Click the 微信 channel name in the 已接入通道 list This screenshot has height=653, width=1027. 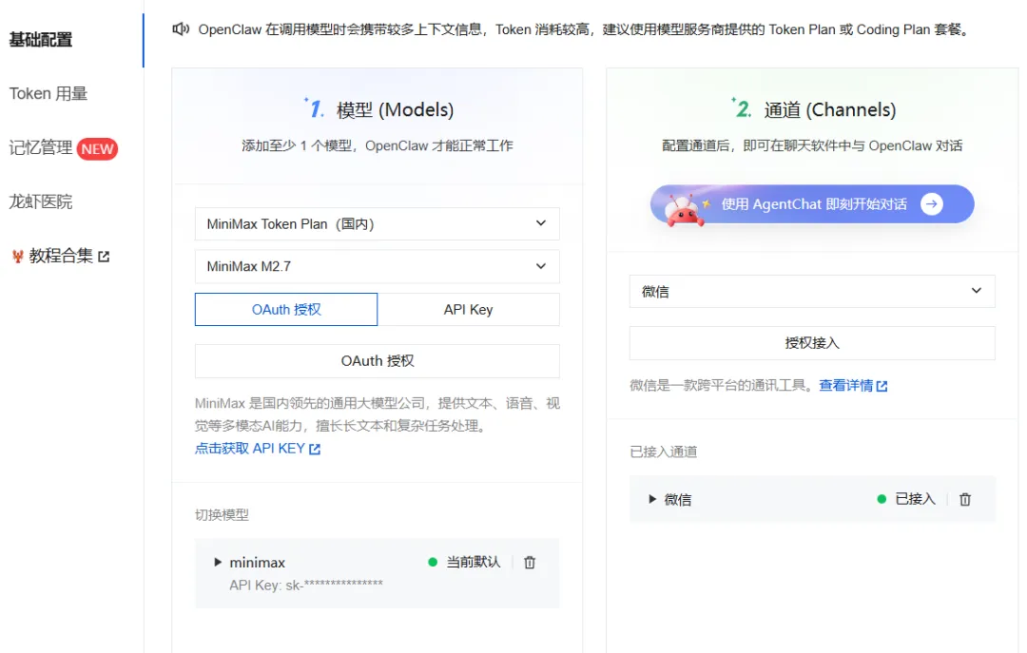point(677,500)
